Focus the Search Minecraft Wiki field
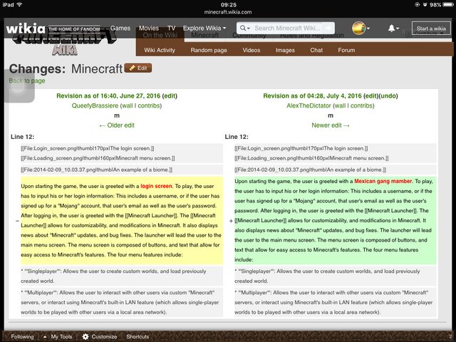The width and height of the screenshot is (456, 342). tap(287, 28)
